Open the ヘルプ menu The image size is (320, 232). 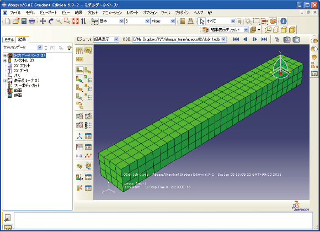[x=199, y=13]
